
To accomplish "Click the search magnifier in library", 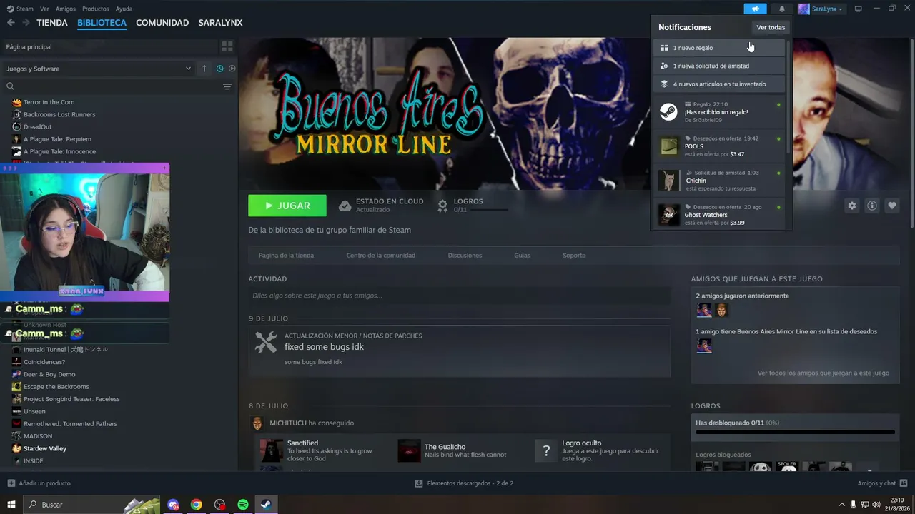I will coord(11,86).
